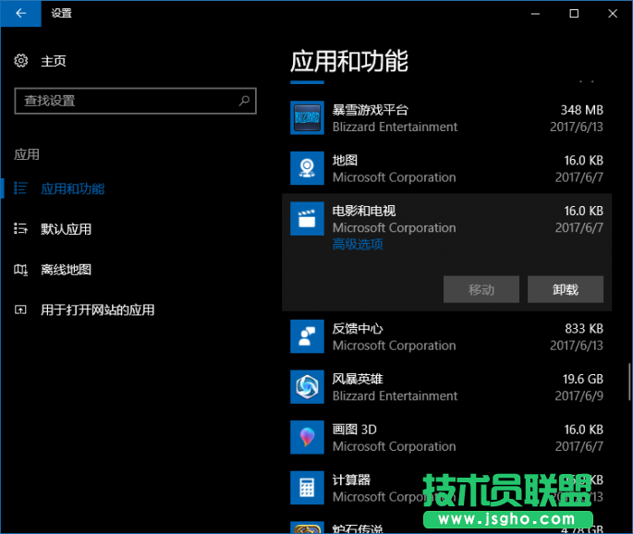Click the 风暴英雄 Heroes of the Storm icon

[307, 387]
